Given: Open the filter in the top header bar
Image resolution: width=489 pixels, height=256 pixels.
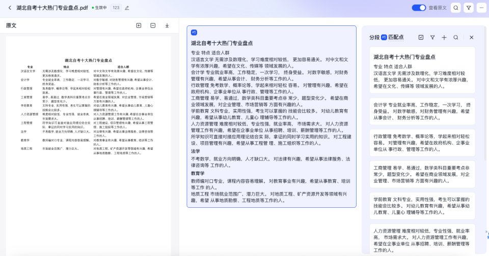Looking at the screenshot, I should click(469, 8).
